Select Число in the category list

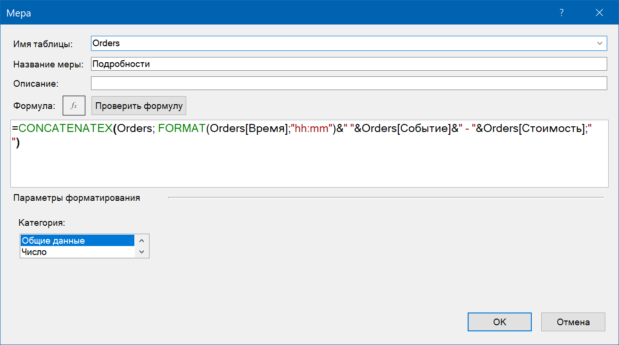pos(77,252)
